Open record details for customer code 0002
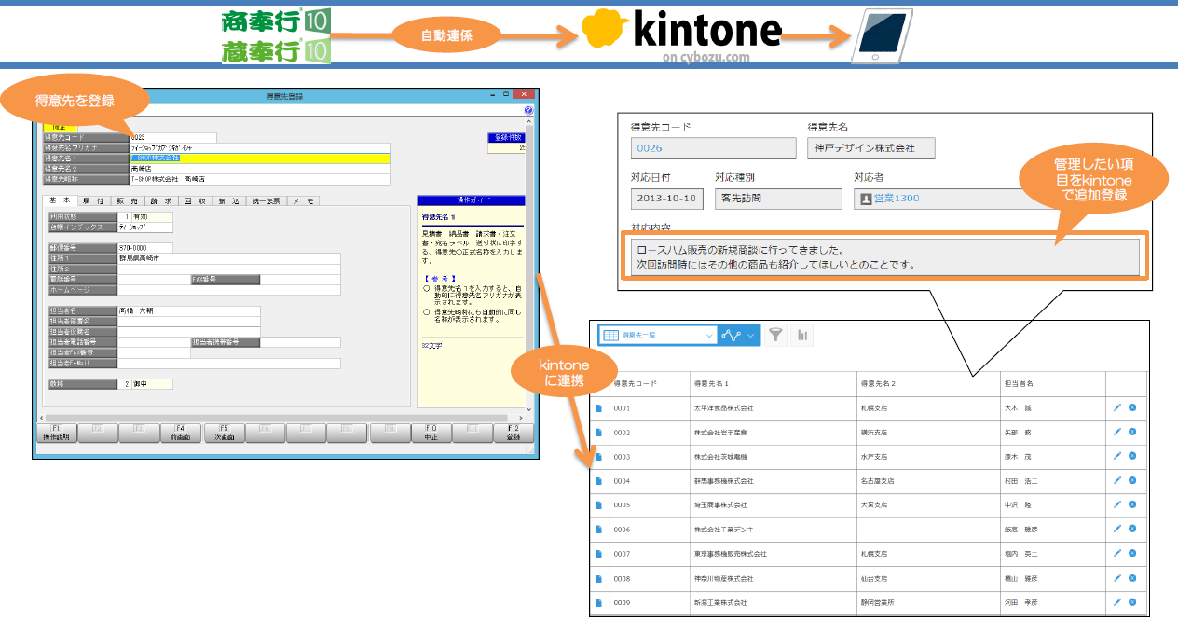1178x620 pixels. (599, 433)
